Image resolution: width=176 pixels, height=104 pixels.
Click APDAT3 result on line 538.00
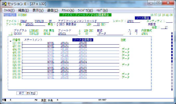(x=83, y=68)
